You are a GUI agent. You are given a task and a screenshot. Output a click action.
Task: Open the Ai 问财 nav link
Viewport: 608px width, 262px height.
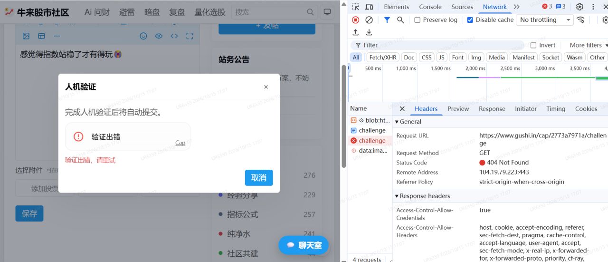(x=97, y=12)
